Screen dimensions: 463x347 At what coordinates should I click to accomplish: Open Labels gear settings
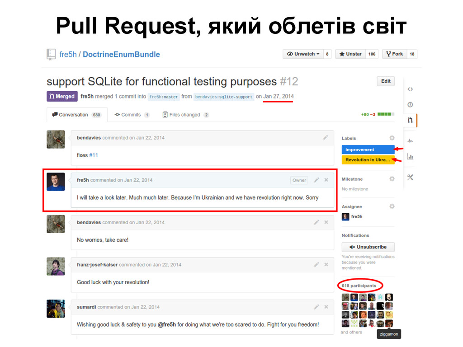(392, 138)
